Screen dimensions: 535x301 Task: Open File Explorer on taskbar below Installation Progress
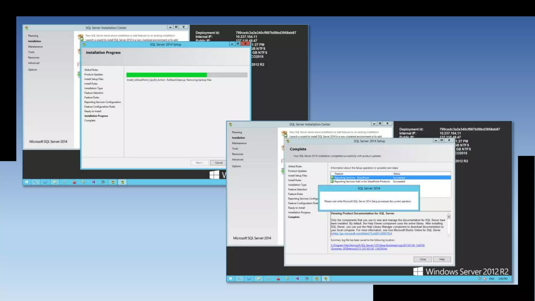click(55, 182)
